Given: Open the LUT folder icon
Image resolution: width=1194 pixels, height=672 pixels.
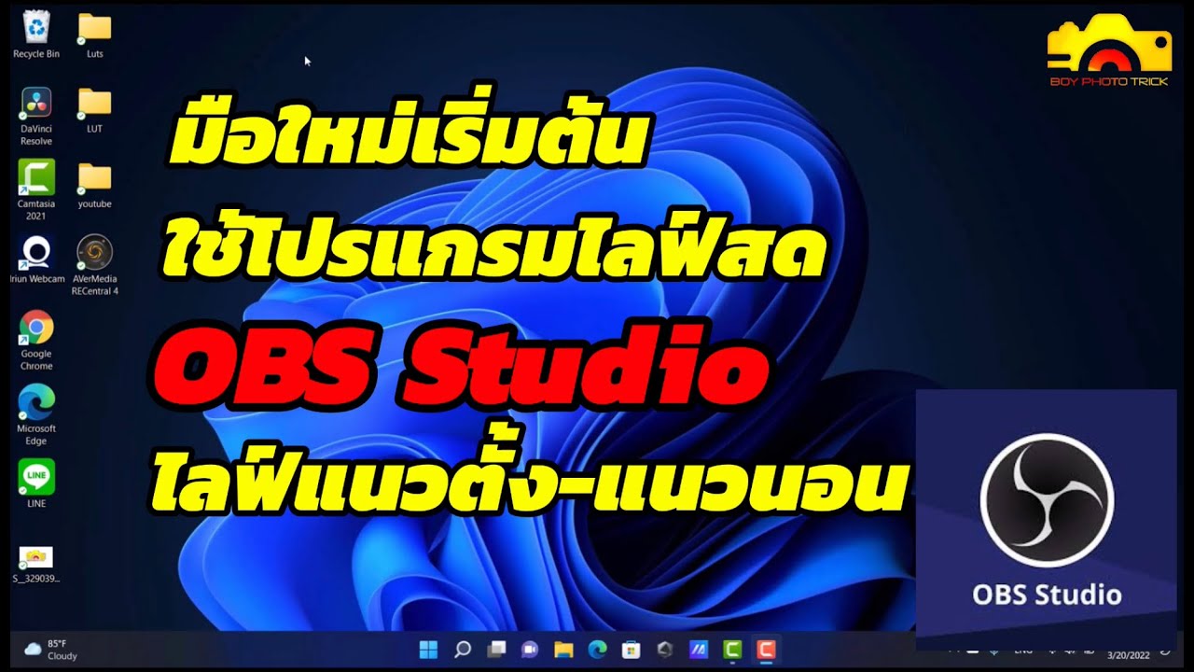Looking at the screenshot, I should point(94,109).
